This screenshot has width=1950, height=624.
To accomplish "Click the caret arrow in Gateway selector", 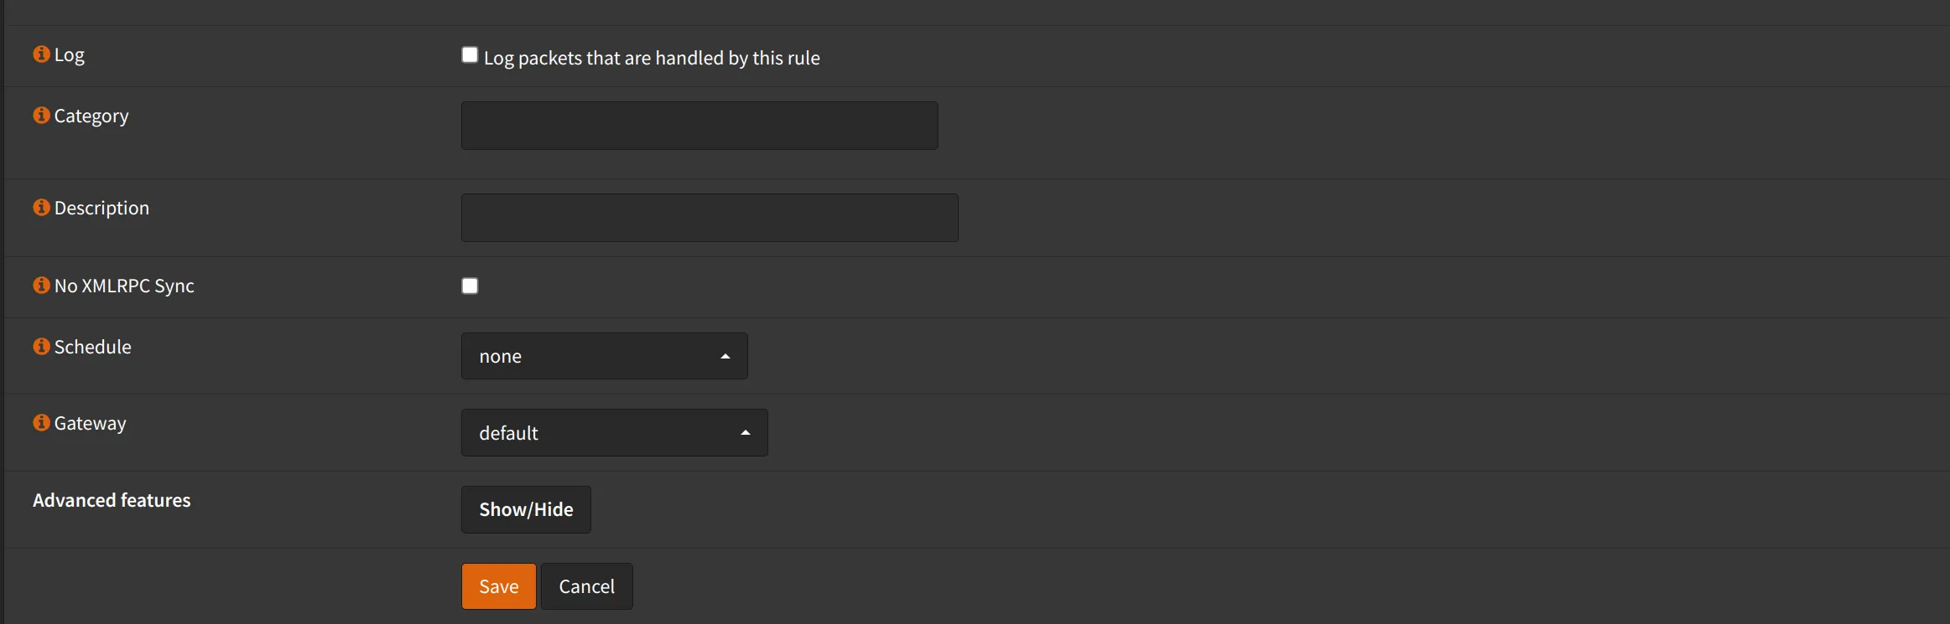I will (x=746, y=433).
